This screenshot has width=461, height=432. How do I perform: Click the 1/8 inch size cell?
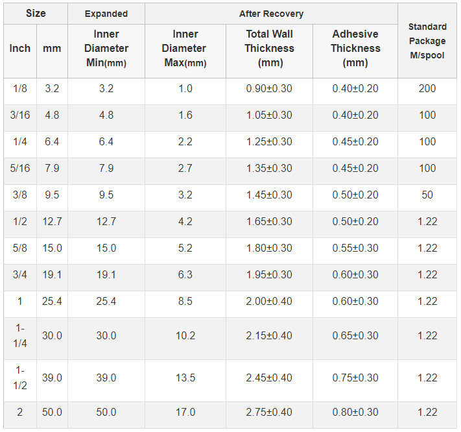20,88
